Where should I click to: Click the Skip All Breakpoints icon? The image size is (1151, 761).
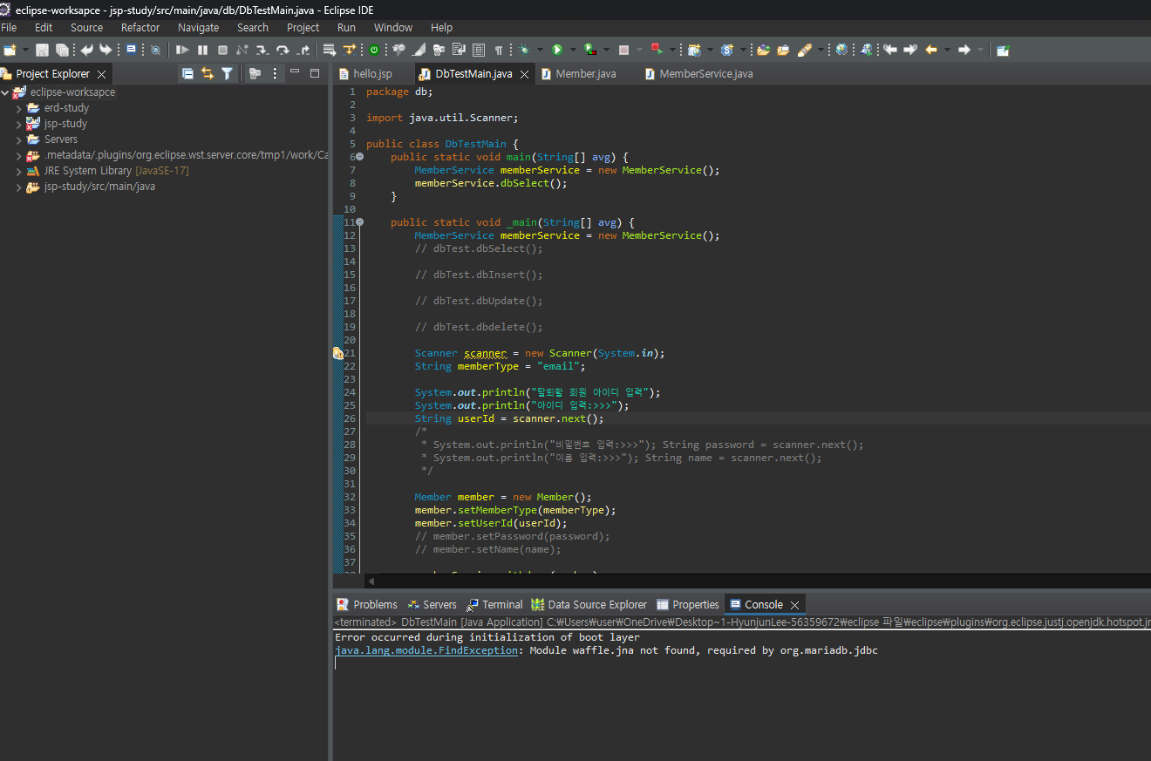coord(155,50)
